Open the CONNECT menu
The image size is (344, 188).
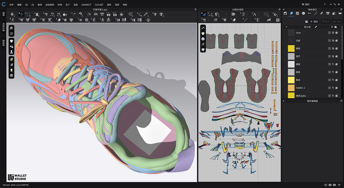coord(86,5)
